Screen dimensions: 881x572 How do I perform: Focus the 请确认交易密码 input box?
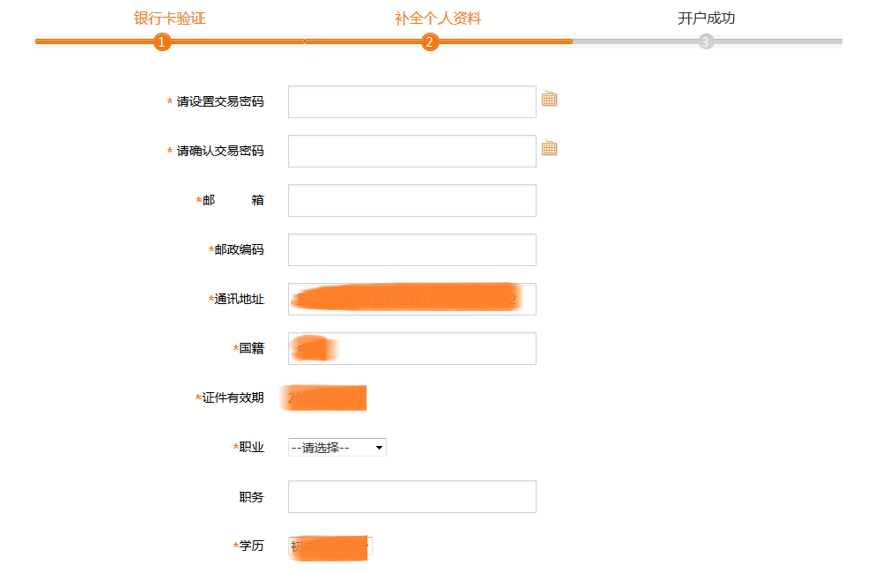(x=411, y=152)
